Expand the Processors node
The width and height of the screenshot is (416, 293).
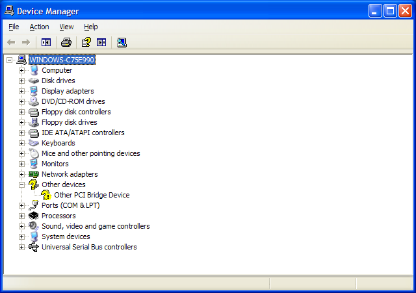[x=21, y=216]
